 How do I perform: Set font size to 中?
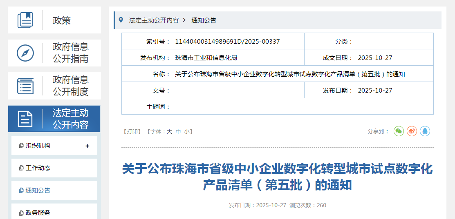(179, 132)
